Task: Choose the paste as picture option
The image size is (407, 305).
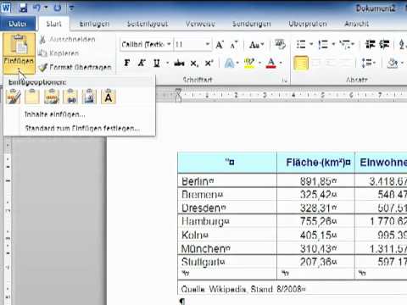Action: point(89,97)
